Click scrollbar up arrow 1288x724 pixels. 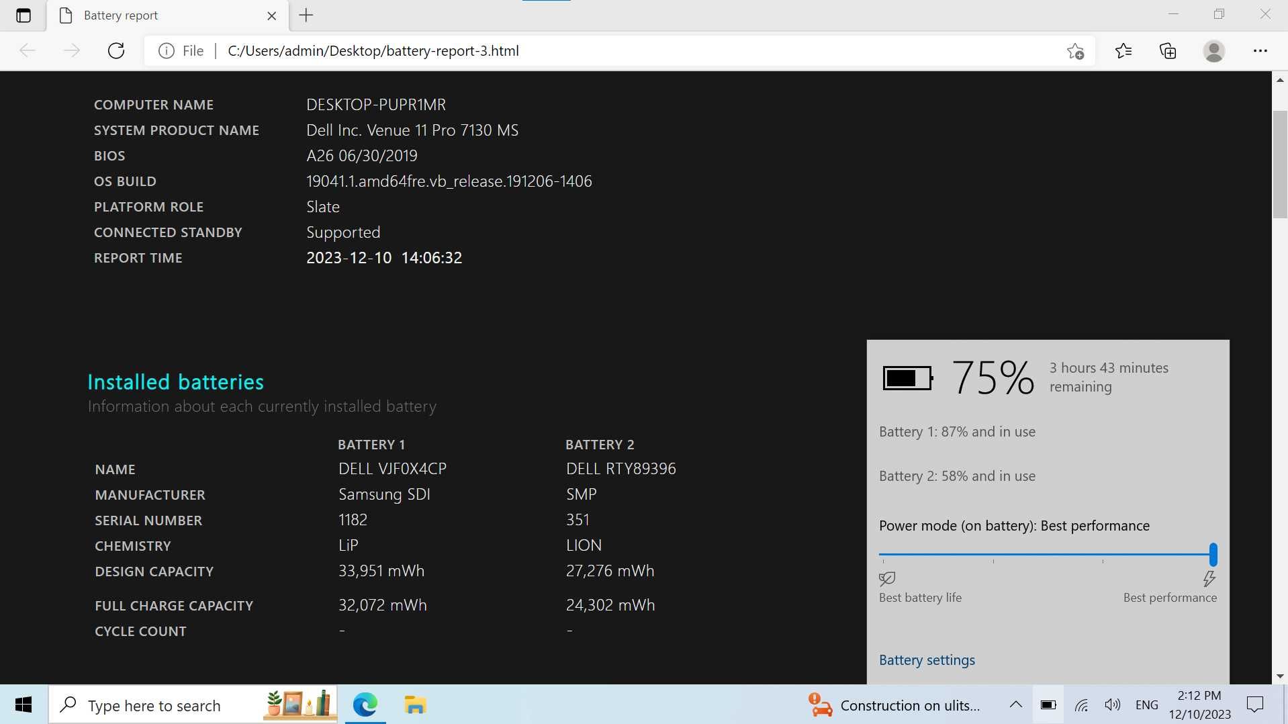(x=1280, y=80)
